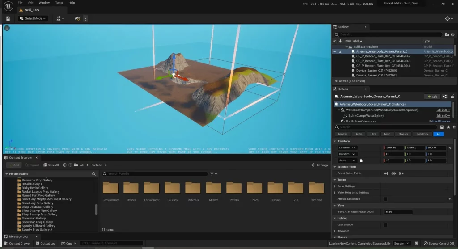Toggle the Cast Shadow checkbox
Screen dimensions: 458x249
tap(386, 224)
